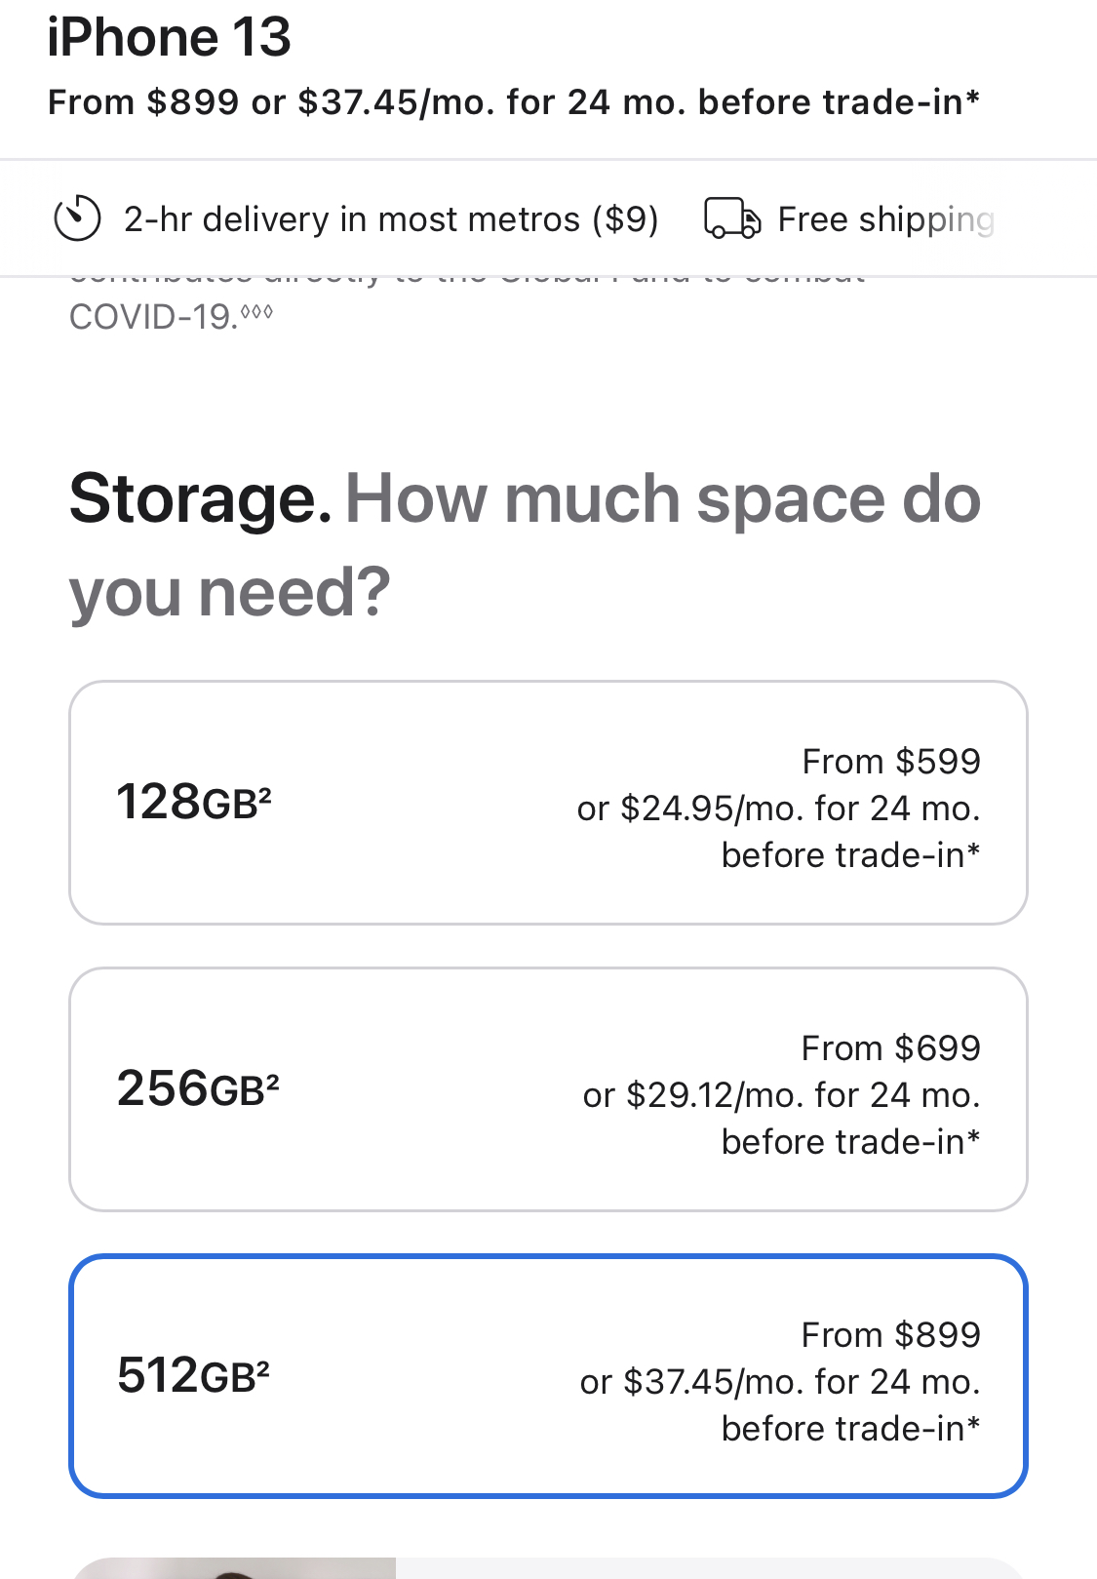
Task: Open the 2-hr delivery in most metros info
Action: pos(390,219)
